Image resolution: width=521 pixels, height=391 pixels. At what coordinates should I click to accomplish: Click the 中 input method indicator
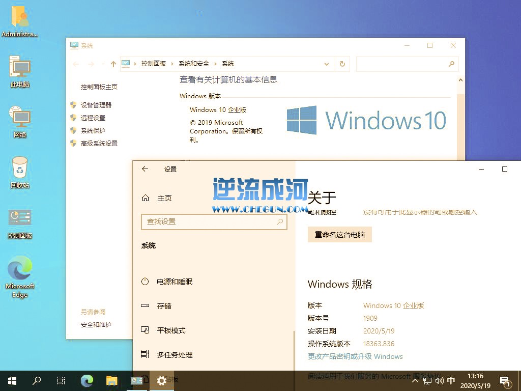click(x=451, y=380)
